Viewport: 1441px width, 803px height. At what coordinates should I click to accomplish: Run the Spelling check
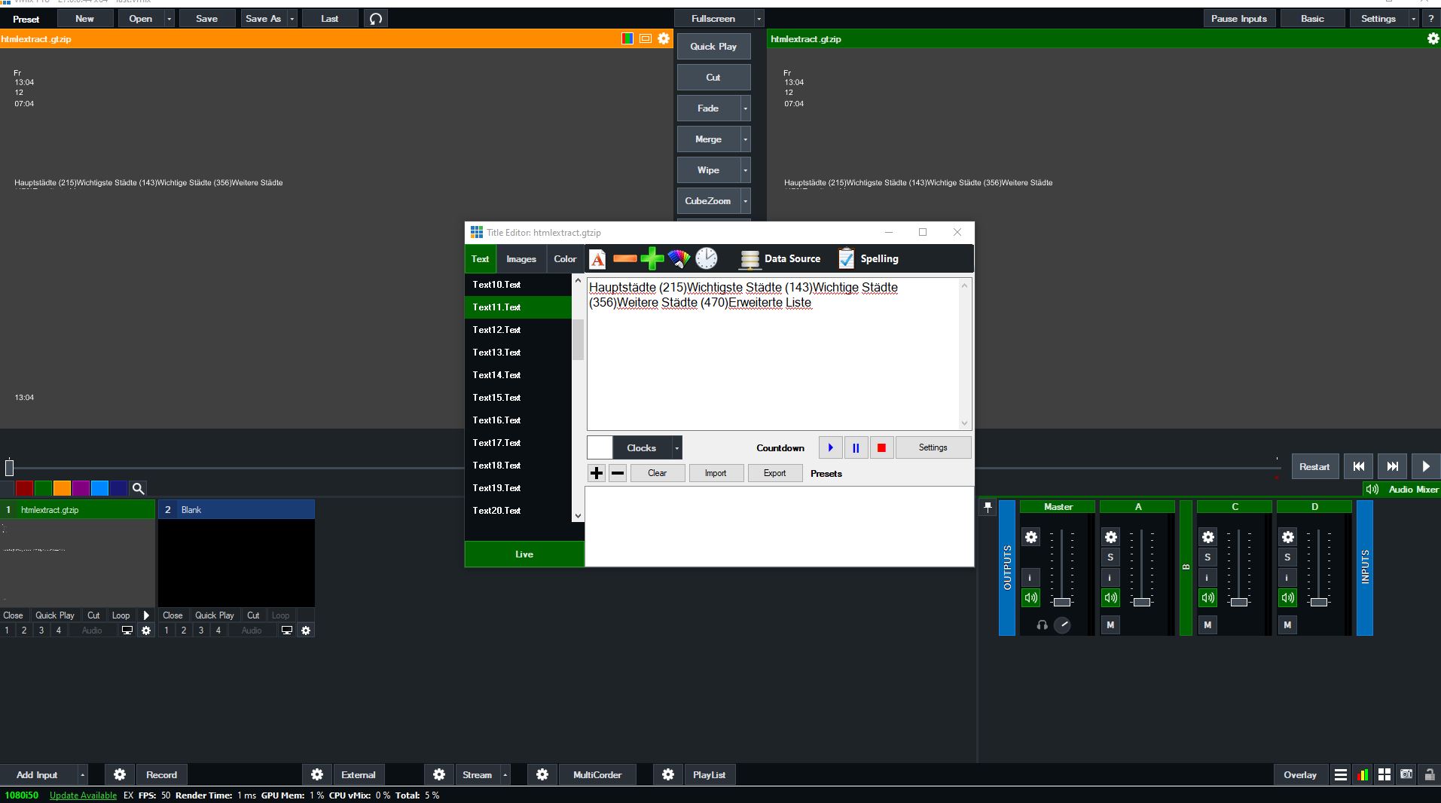[869, 259]
